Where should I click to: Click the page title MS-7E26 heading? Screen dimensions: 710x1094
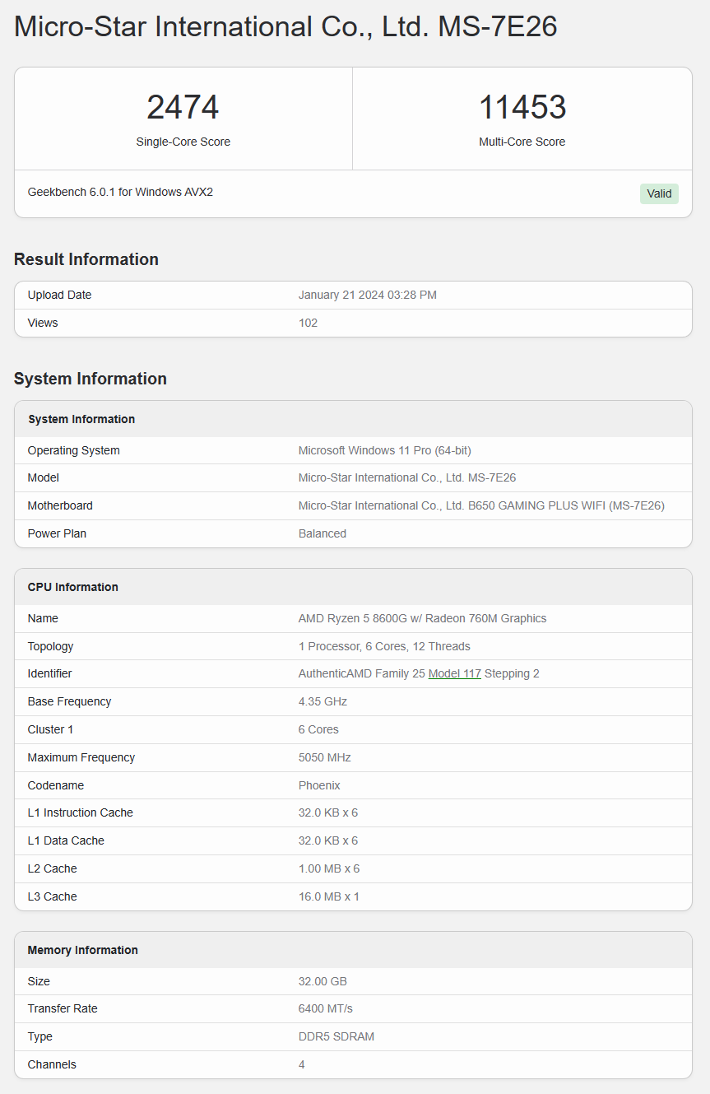click(285, 27)
